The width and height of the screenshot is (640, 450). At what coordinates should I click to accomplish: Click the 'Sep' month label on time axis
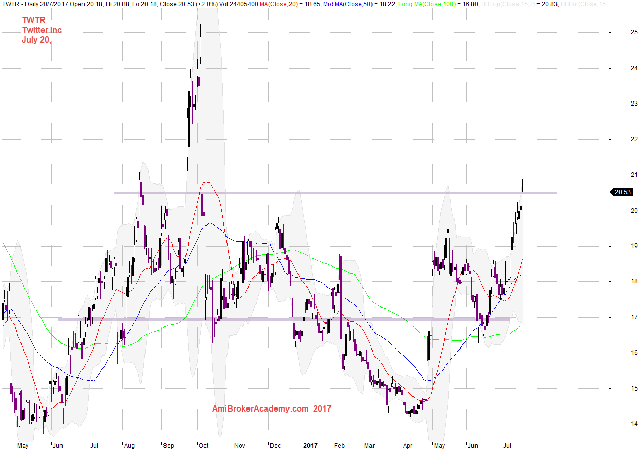click(169, 446)
